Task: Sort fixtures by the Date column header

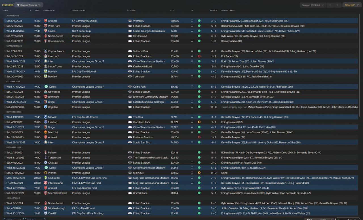Action: [x=6, y=10]
